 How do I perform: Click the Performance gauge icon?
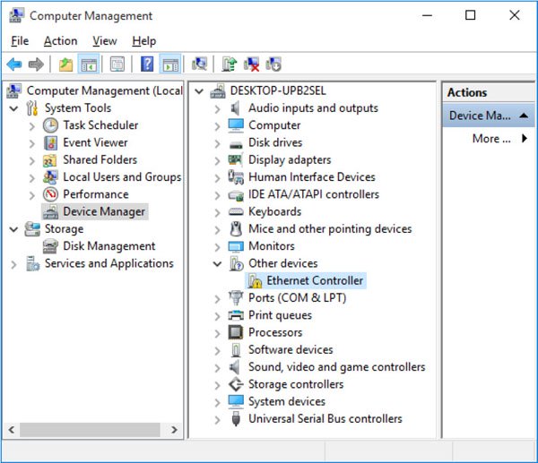tap(51, 194)
